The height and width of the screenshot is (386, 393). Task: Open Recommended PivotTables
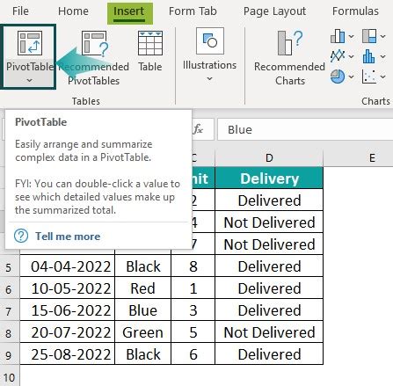pos(94,58)
